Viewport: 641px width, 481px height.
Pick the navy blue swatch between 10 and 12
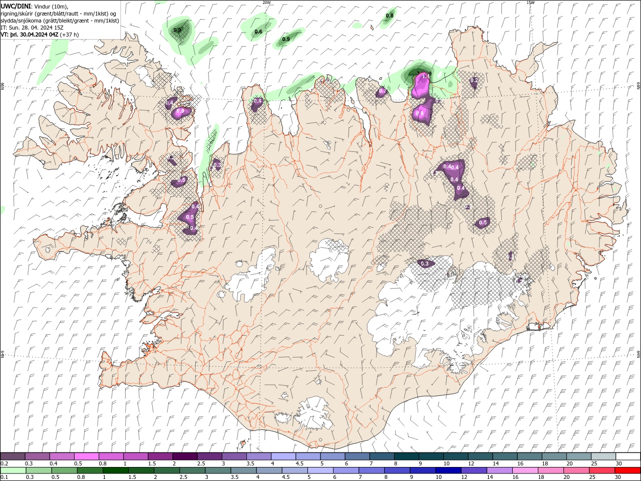(448, 470)
